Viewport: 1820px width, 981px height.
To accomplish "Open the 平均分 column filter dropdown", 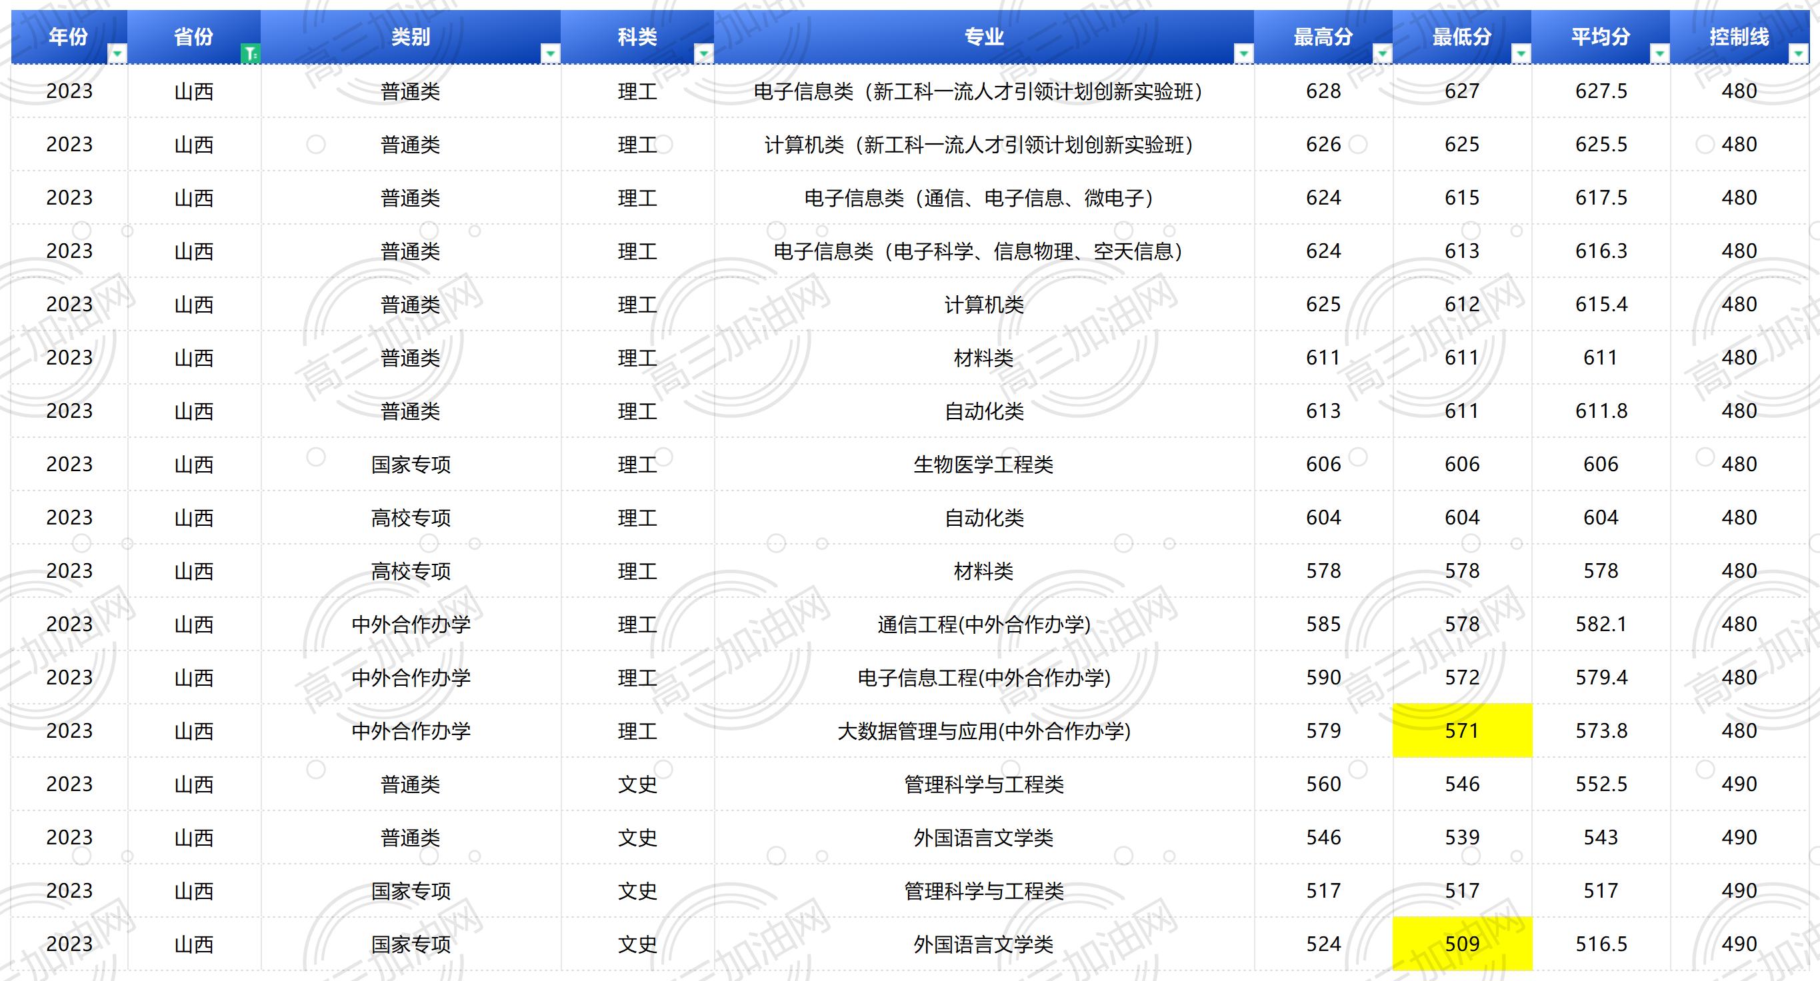I will click(1659, 54).
